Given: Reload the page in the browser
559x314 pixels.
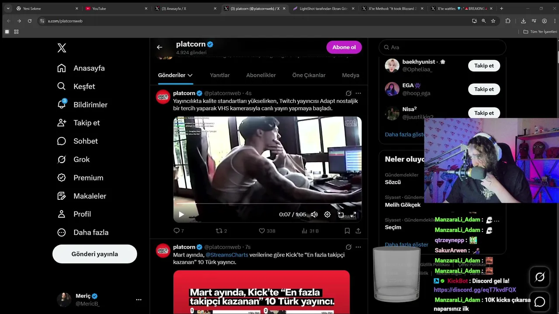Looking at the screenshot, I should pyautogui.click(x=30, y=21).
